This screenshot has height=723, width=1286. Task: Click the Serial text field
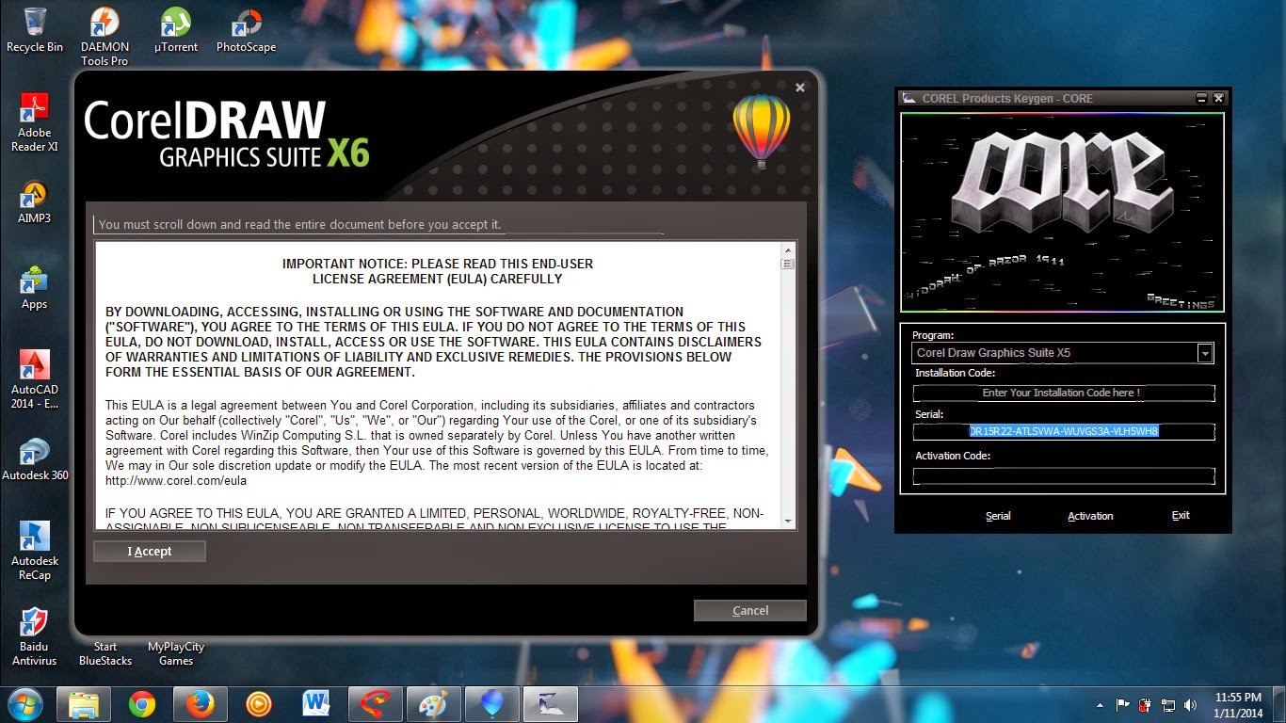point(1064,431)
